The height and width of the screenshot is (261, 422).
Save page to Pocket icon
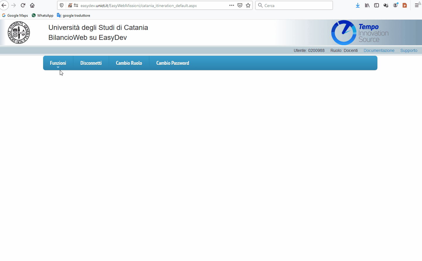[240, 5]
